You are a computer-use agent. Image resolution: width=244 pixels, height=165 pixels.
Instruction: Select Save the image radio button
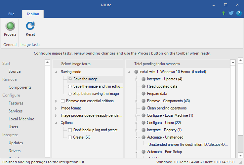[x=70, y=79]
